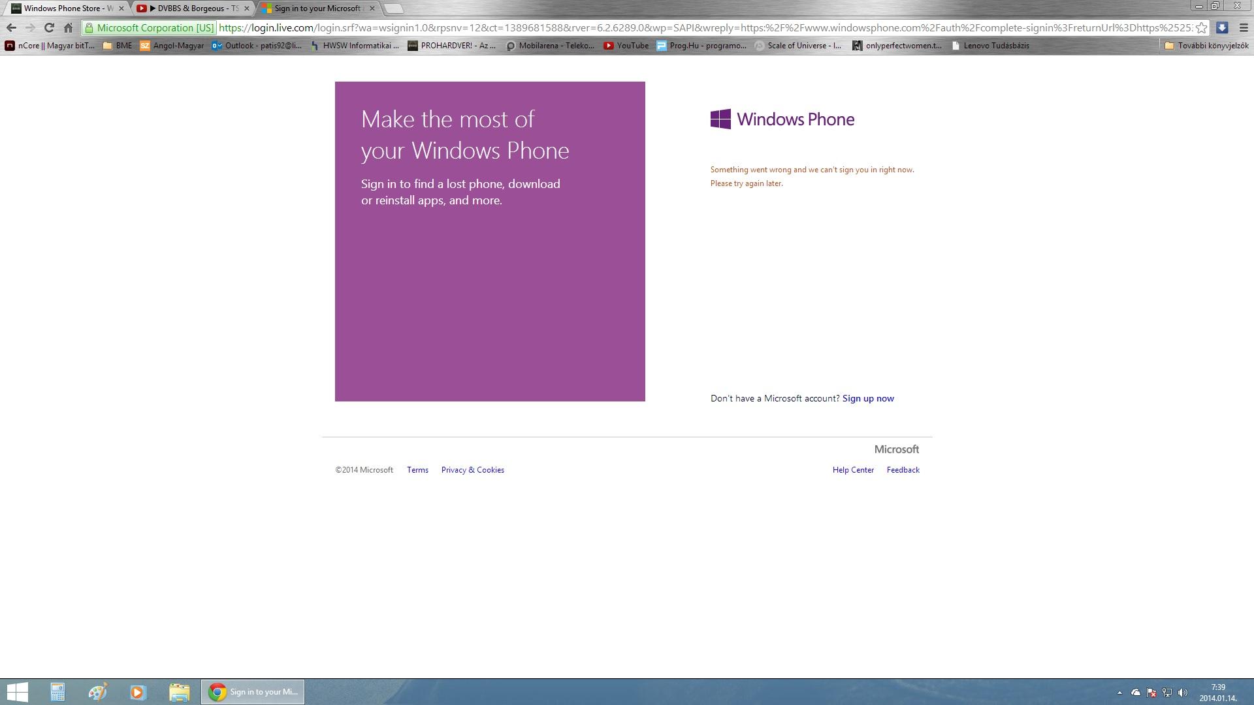Open the Outlook - patis92 bookmark

pos(257,46)
